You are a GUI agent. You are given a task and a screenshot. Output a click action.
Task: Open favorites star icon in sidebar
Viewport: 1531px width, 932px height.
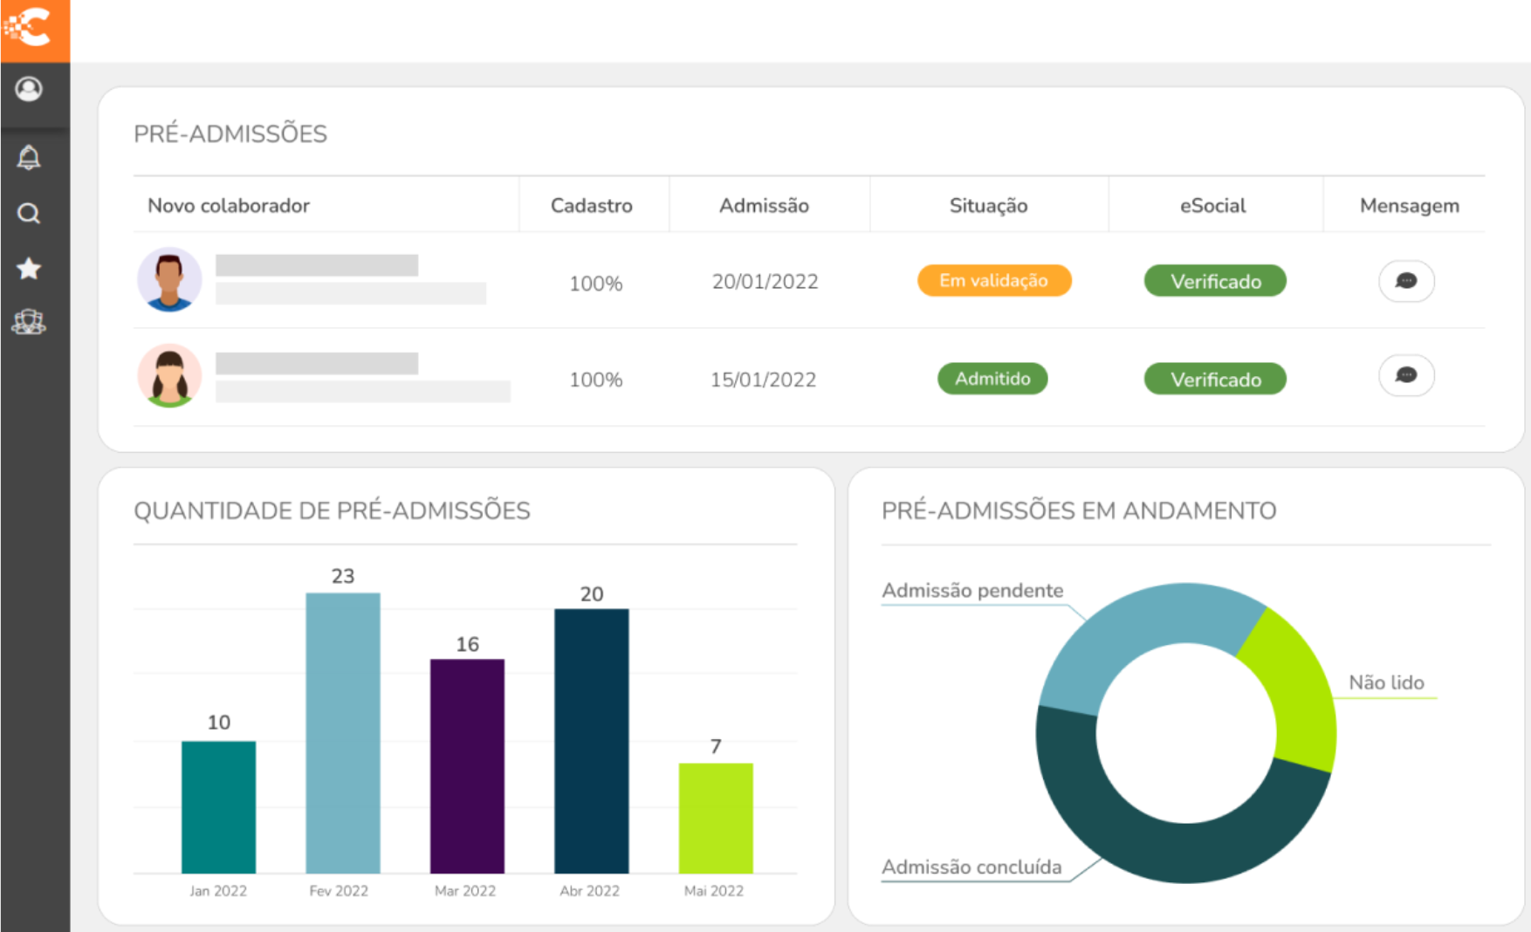(29, 269)
